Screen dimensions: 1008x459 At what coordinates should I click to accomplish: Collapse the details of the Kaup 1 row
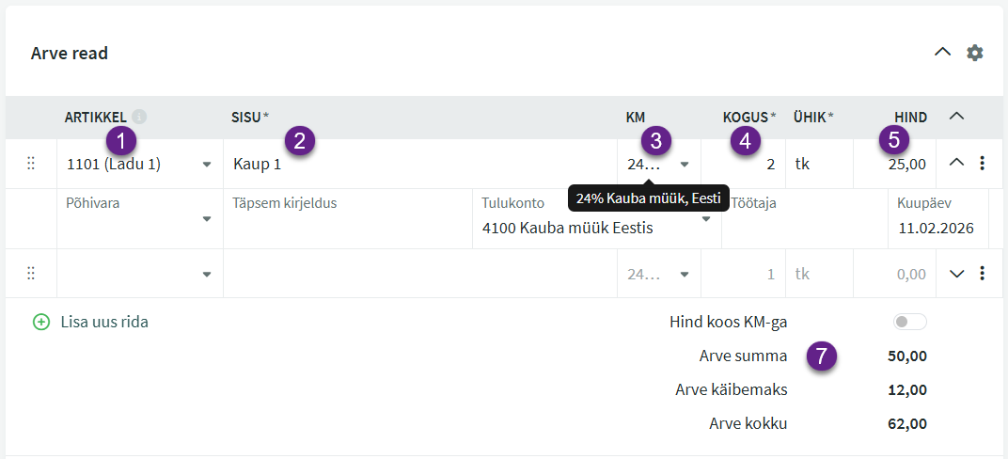[x=956, y=164]
